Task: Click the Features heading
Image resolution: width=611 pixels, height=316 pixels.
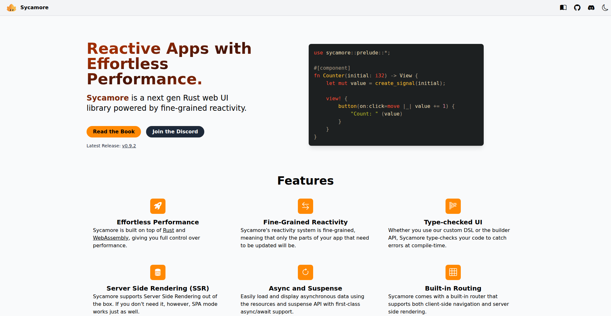Action: tap(305, 180)
